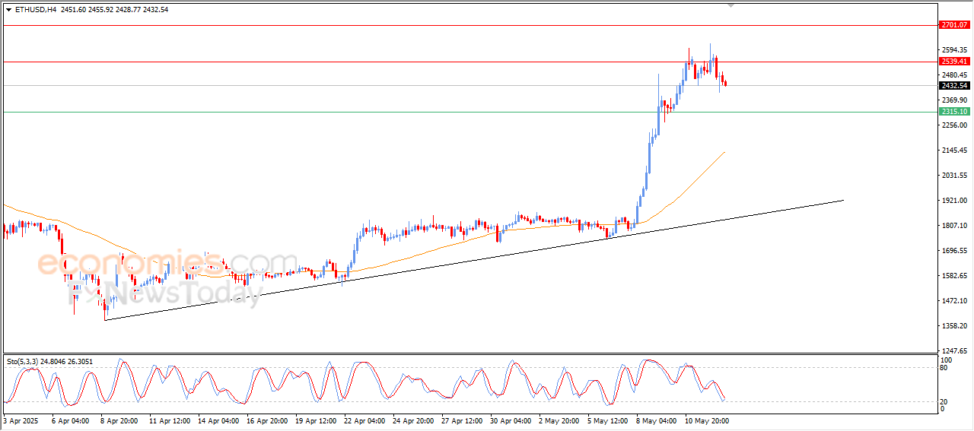Click the 2594.35 price scale value
The height and width of the screenshot is (431, 974).
point(954,50)
